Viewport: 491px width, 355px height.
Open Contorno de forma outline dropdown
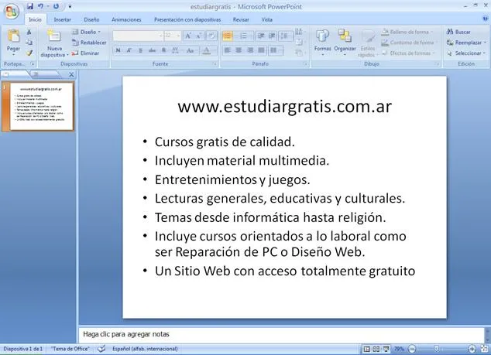[408, 43]
